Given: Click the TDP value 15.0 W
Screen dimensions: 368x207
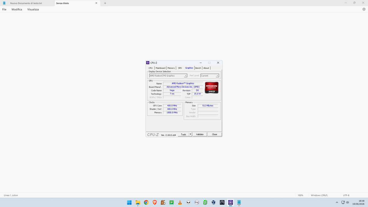Looking at the screenshot, I should coord(197,94).
